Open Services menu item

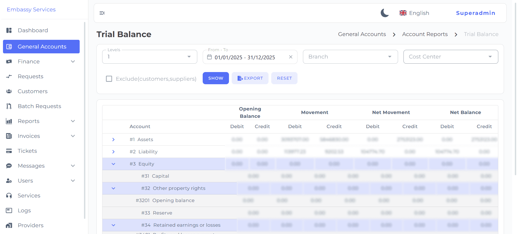41,196
